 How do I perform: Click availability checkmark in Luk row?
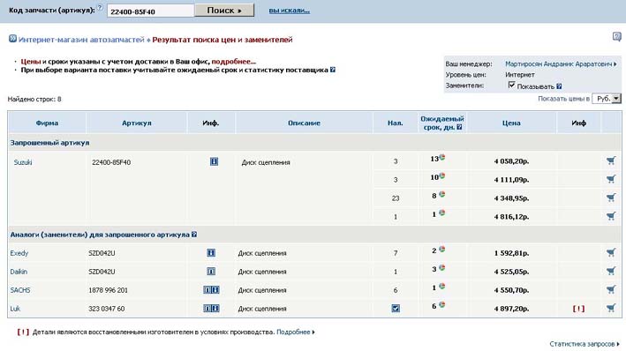[x=396, y=309]
